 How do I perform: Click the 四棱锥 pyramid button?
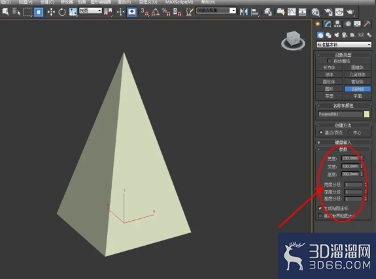(358, 89)
